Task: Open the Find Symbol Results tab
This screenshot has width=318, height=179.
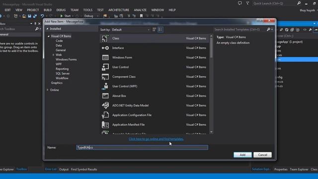Action: (x=84, y=169)
